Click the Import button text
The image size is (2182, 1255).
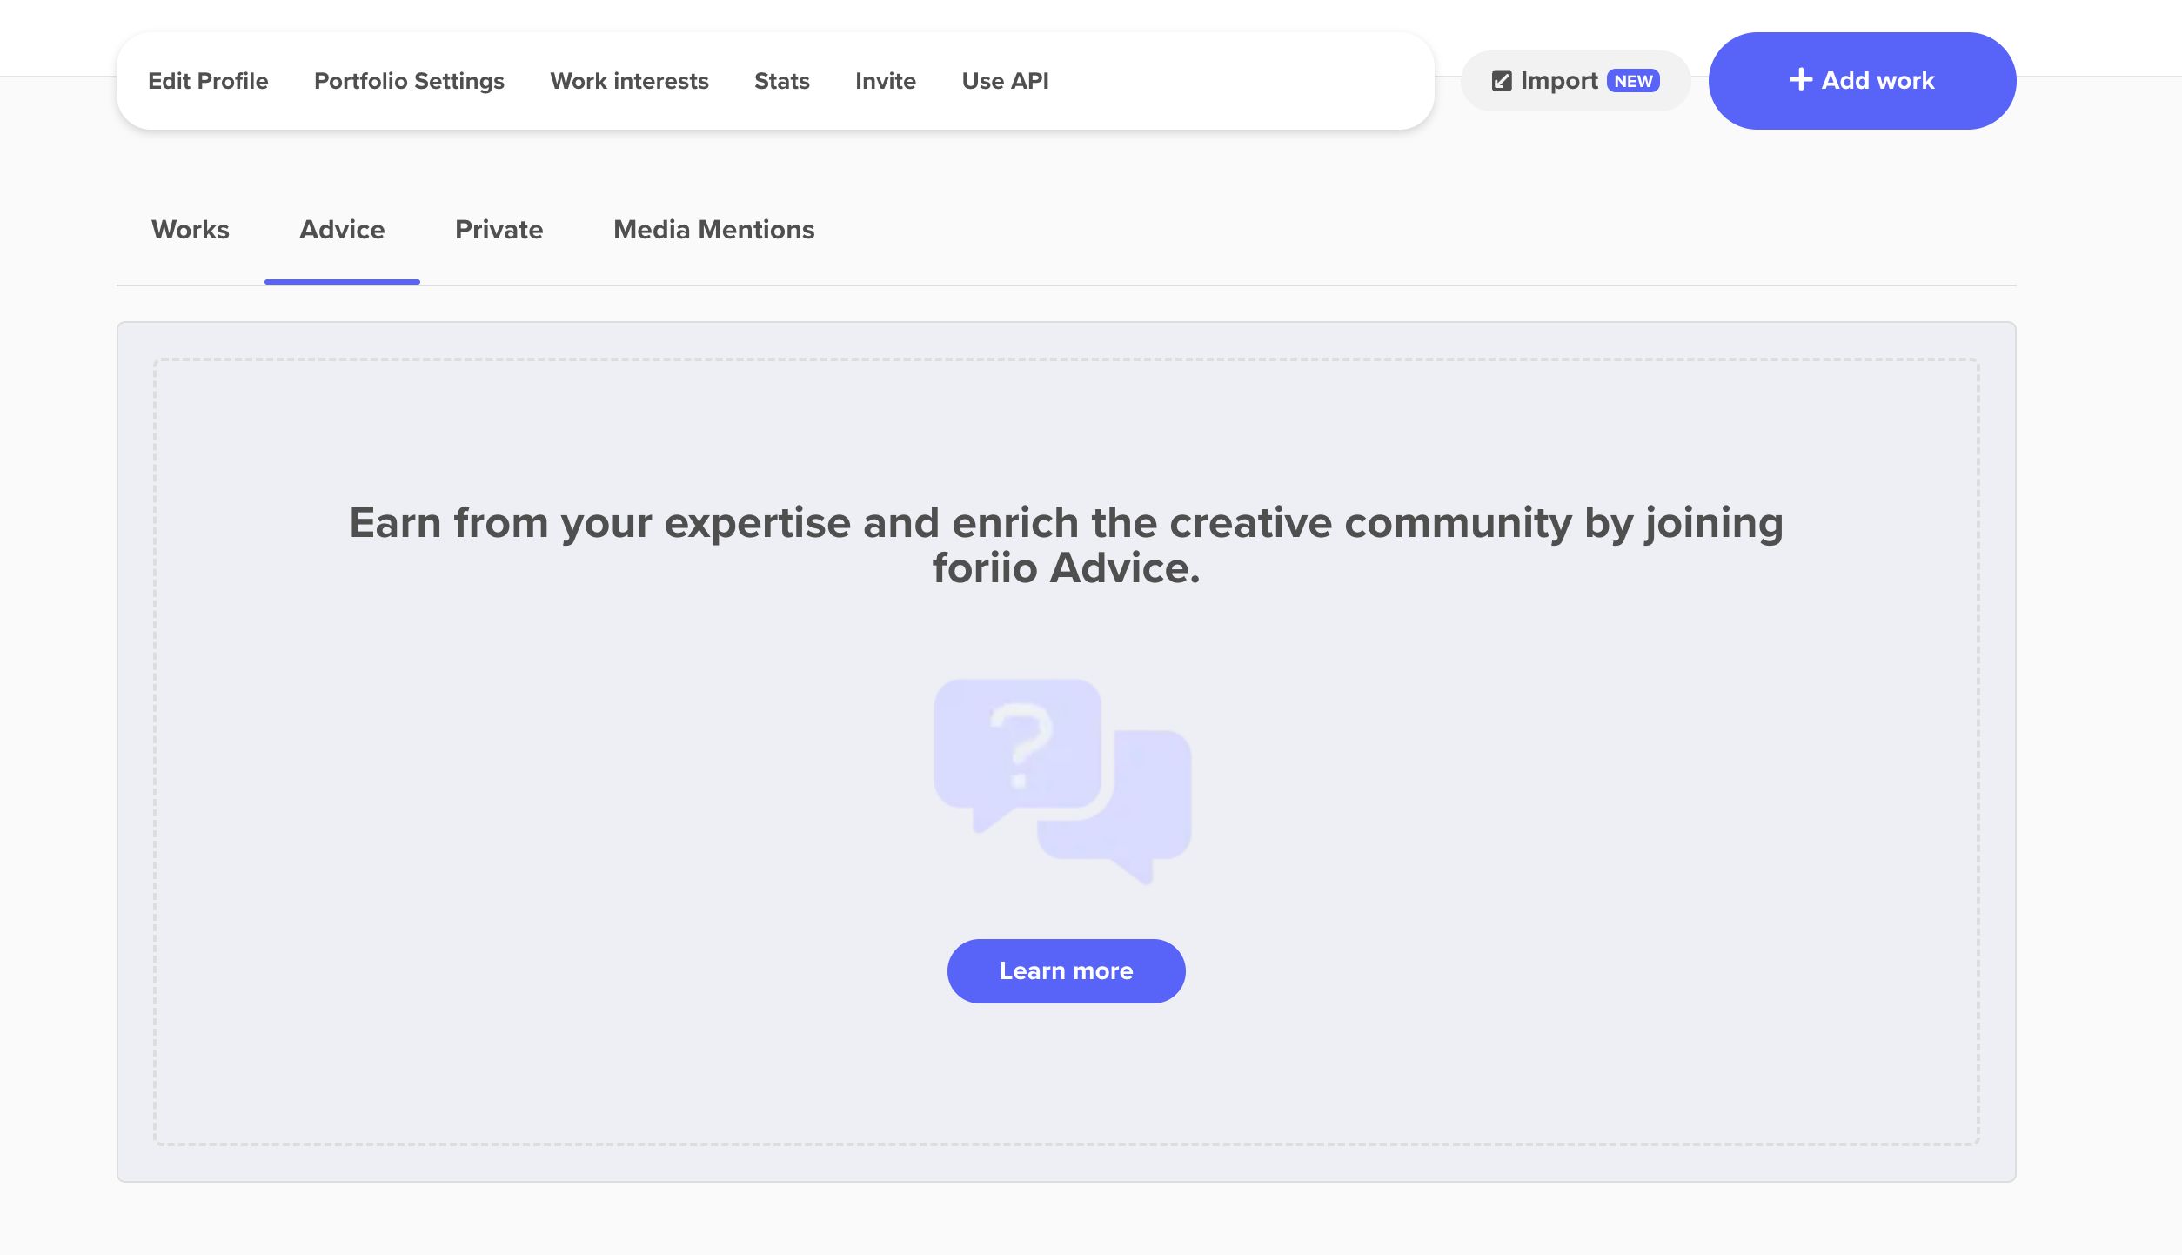1558,81
